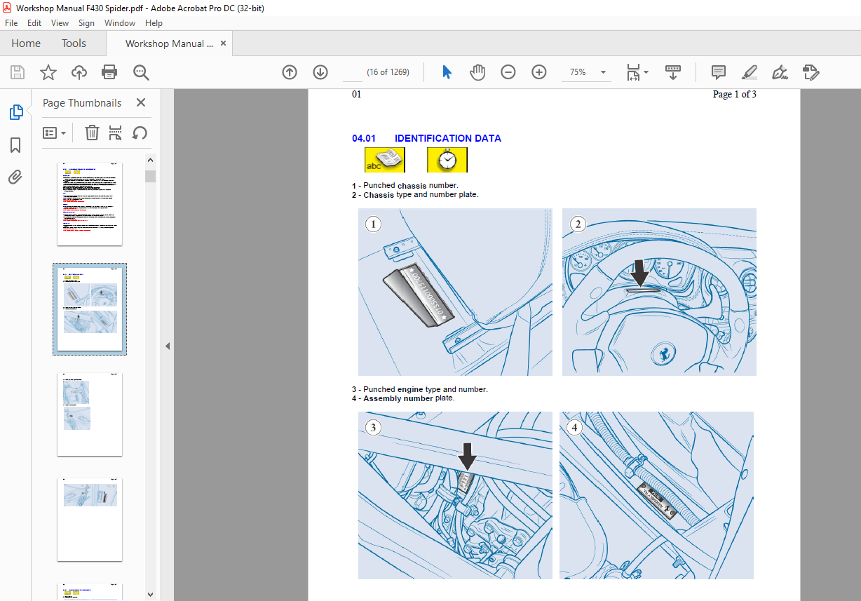Open the Help menu
The width and height of the screenshot is (861, 601).
[154, 22]
